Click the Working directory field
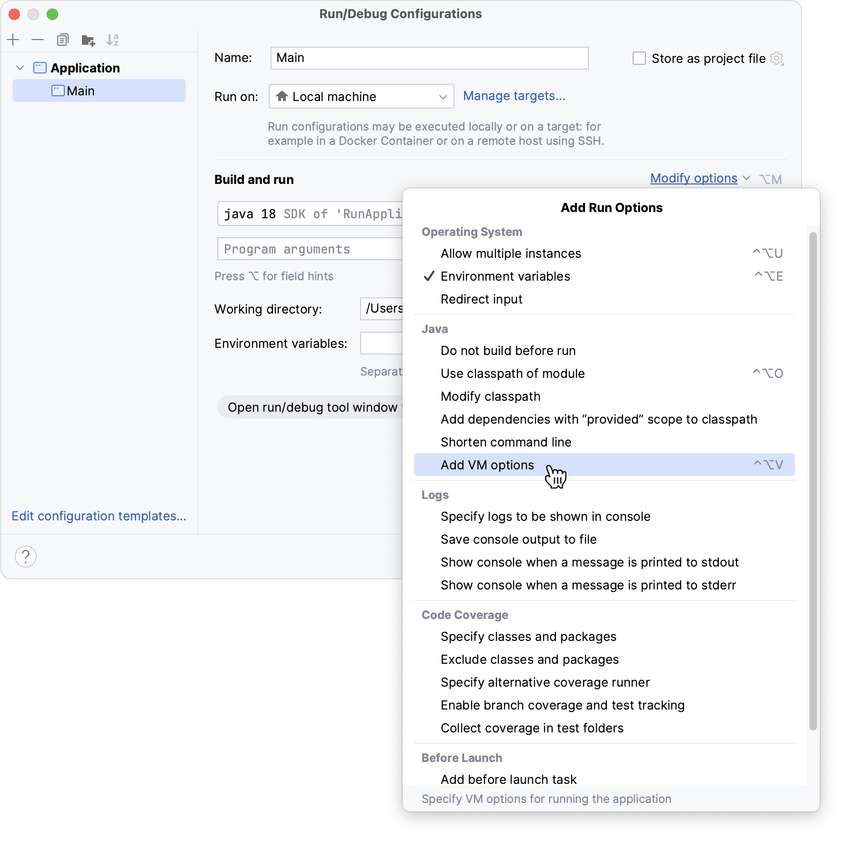The width and height of the screenshot is (867, 842). 382,309
